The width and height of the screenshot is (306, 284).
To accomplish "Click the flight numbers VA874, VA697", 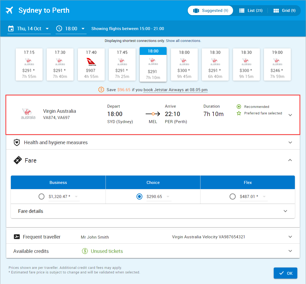I will [56, 117].
